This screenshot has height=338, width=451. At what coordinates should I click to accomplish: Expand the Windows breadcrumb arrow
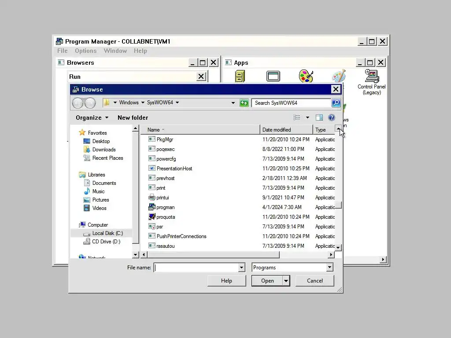tap(143, 103)
